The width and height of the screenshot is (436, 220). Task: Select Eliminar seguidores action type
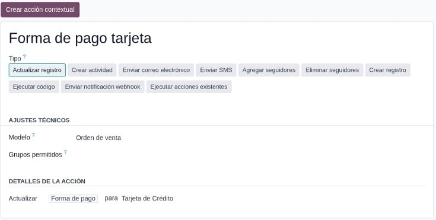pyautogui.click(x=332, y=70)
